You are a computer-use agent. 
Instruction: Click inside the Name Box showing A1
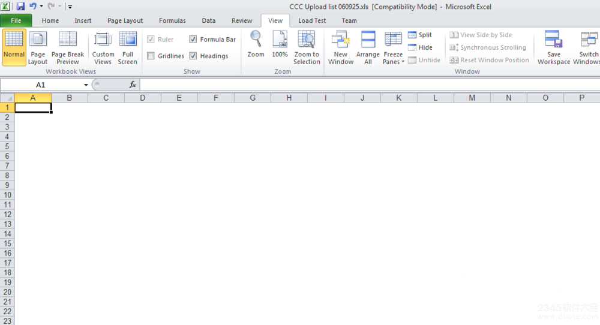coord(41,85)
